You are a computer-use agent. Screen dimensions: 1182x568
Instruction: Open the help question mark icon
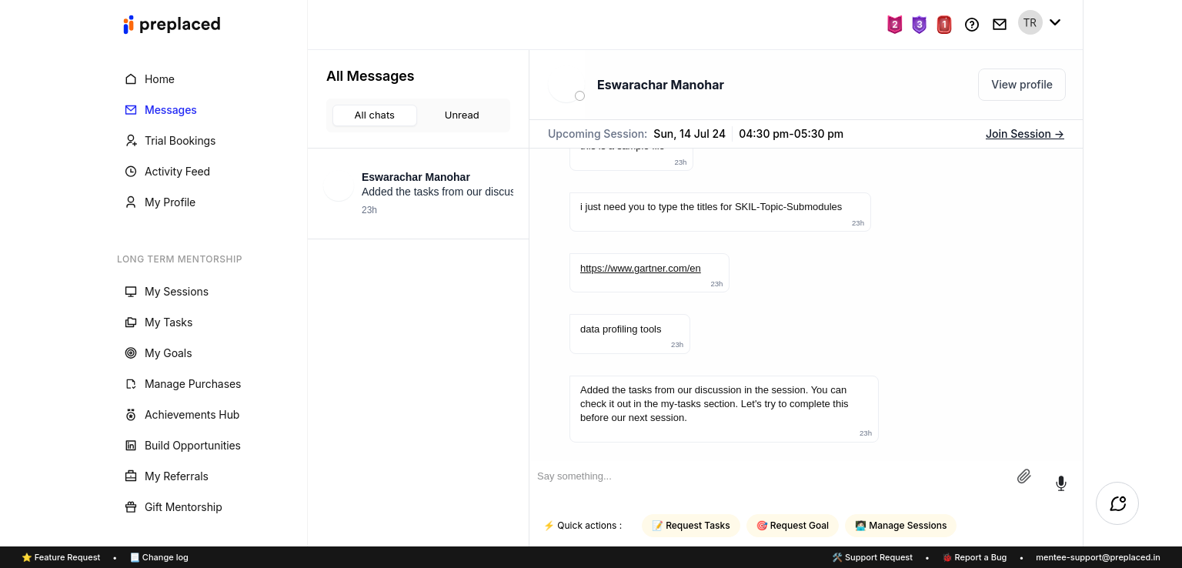coord(972,25)
